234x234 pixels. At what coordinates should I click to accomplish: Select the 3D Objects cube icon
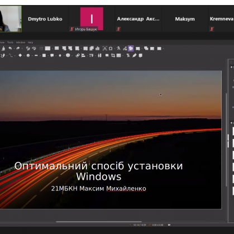tap(68, 55)
